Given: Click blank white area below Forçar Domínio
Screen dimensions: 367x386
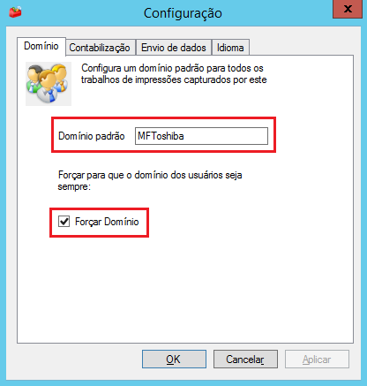Looking at the screenshot, I should (185, 289).
